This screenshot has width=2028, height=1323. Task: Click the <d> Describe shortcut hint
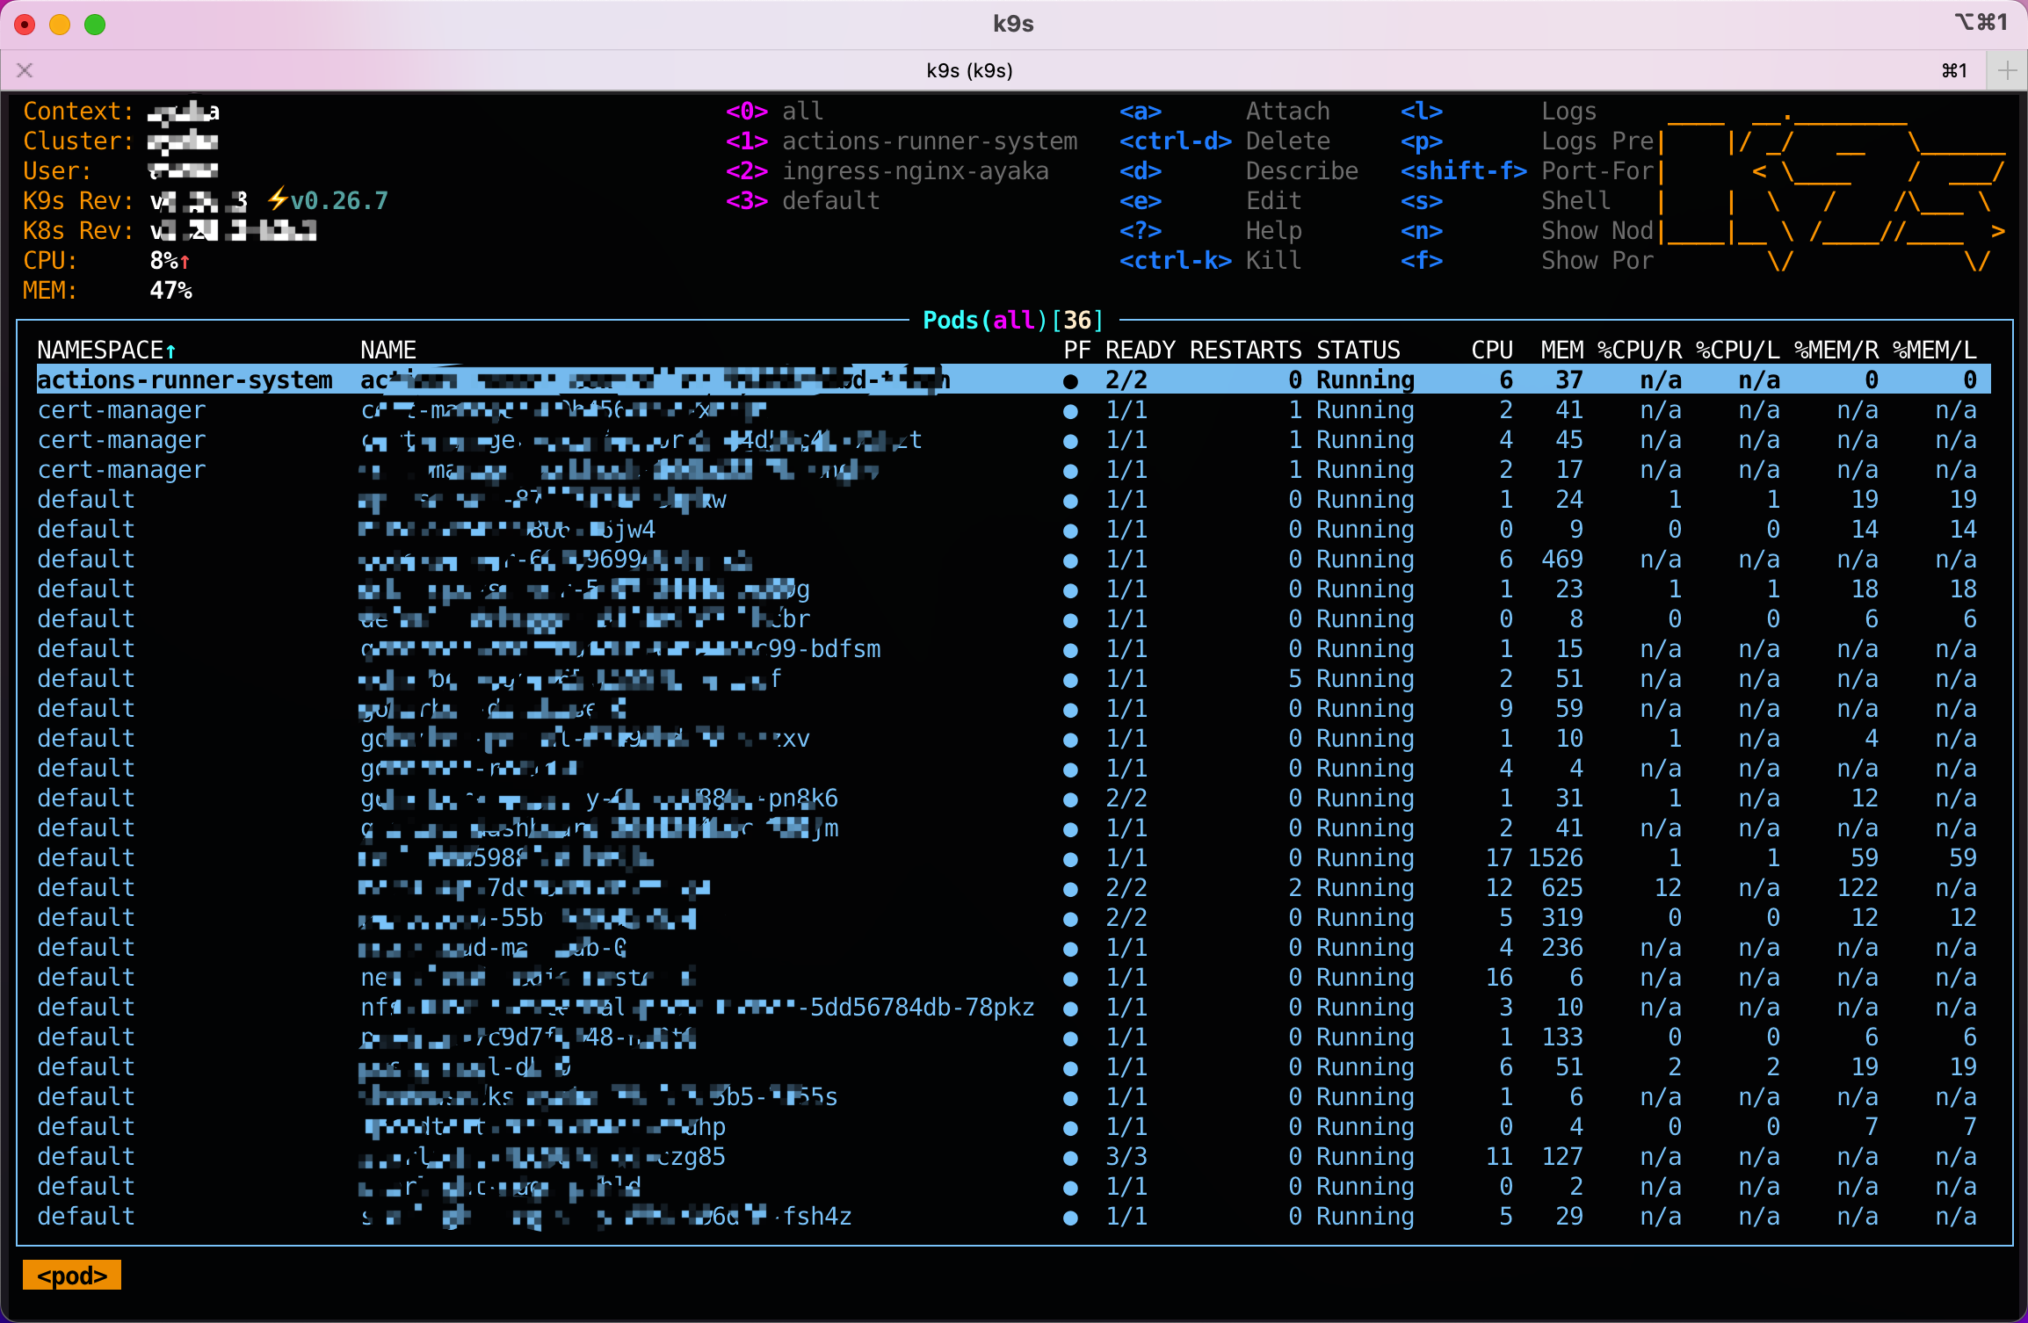tap(1238, 171)
